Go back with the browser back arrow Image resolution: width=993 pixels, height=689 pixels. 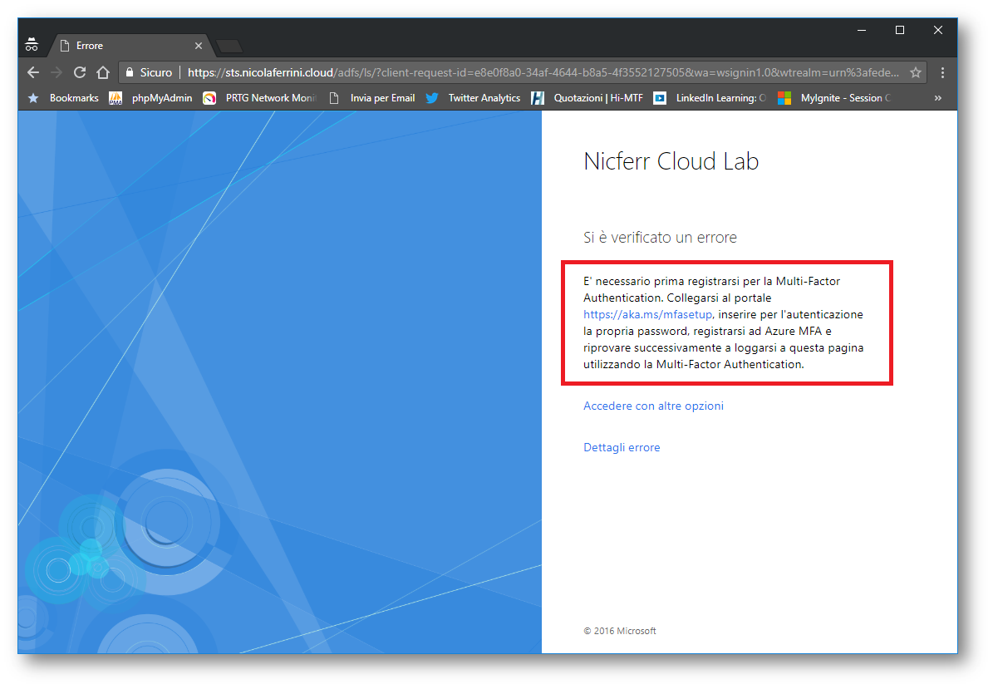33,72
